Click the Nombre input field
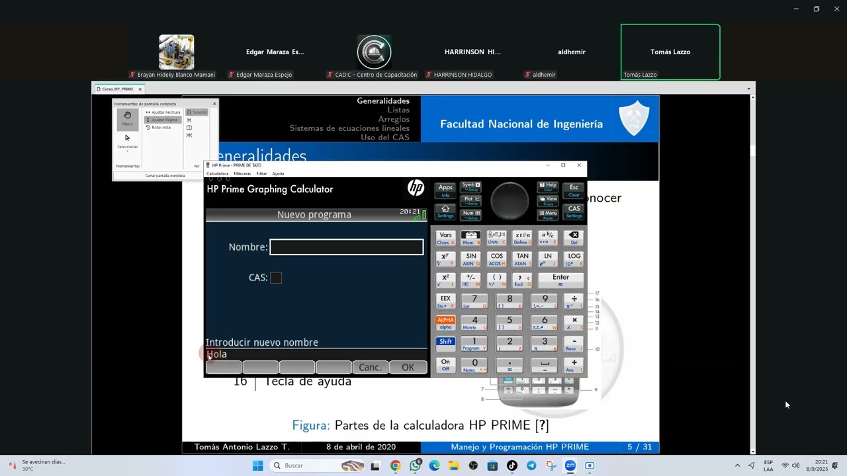847x476 pixels. pos(347,247)
